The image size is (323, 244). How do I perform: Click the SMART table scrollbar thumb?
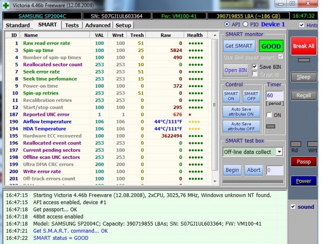point(215,105)
